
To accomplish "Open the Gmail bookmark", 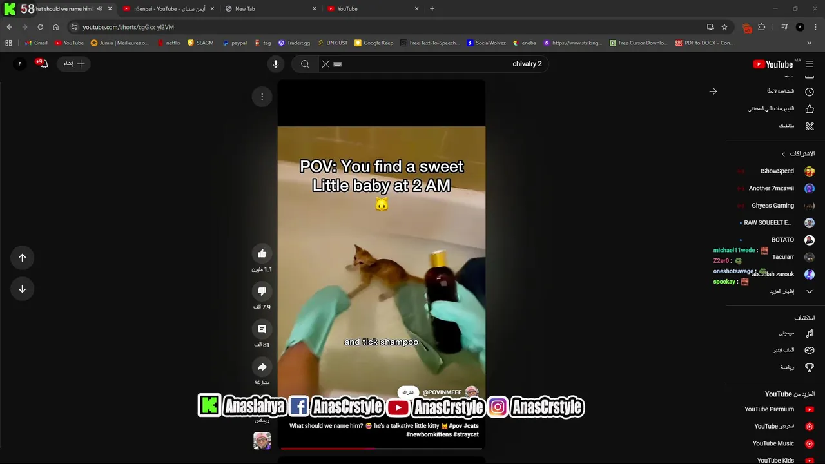I will pyautogui.click(x=35, y=43).
